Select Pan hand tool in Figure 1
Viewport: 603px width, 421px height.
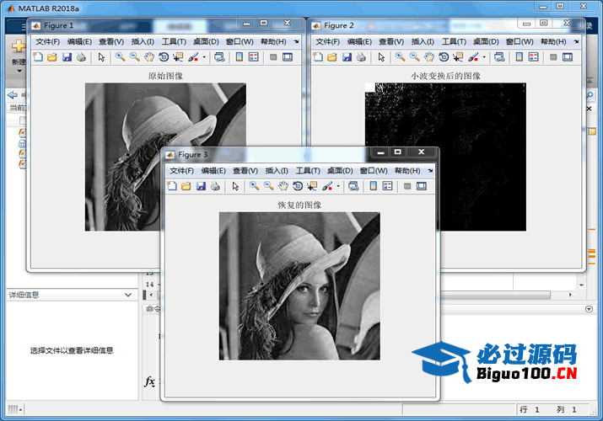click(x=149, y=57)
